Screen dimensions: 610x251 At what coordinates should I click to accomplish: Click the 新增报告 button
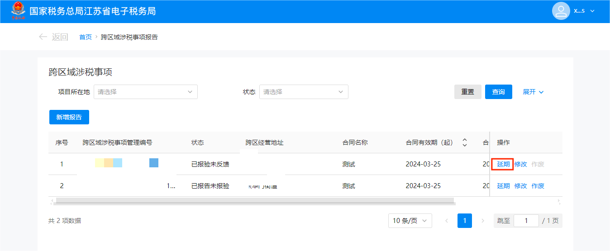69,117
